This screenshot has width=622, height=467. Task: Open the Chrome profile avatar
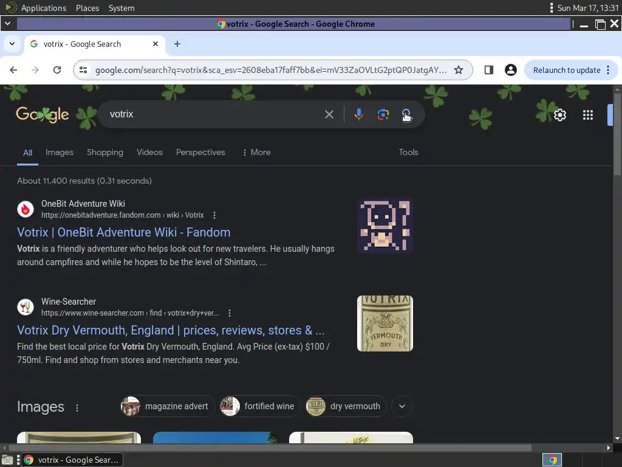(510, 71)
